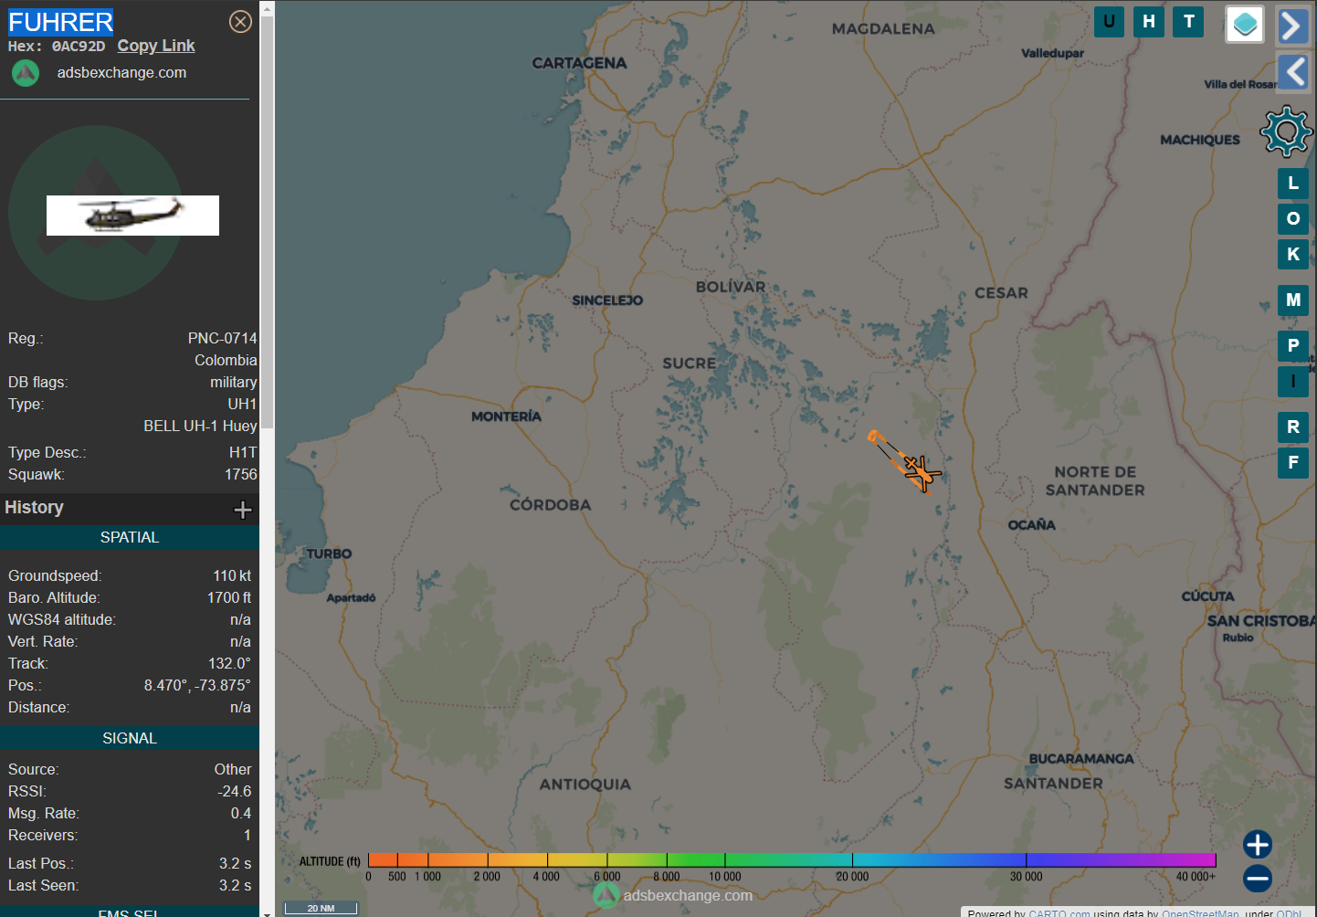1317x917 pixels.
Task: Open the Huey helicopter photo thumbnail
Action: point(132,216)
